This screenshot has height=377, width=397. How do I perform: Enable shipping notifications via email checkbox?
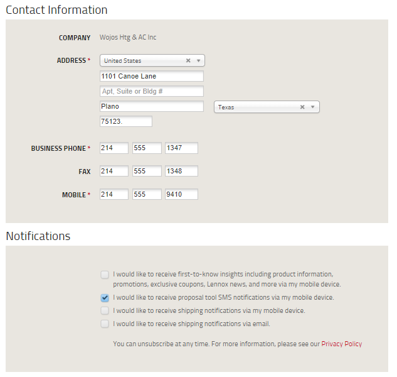coord(105,324)
